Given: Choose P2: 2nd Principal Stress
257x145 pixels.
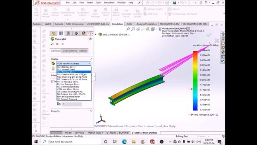Looking at the screenshot, I should [74, 84].
